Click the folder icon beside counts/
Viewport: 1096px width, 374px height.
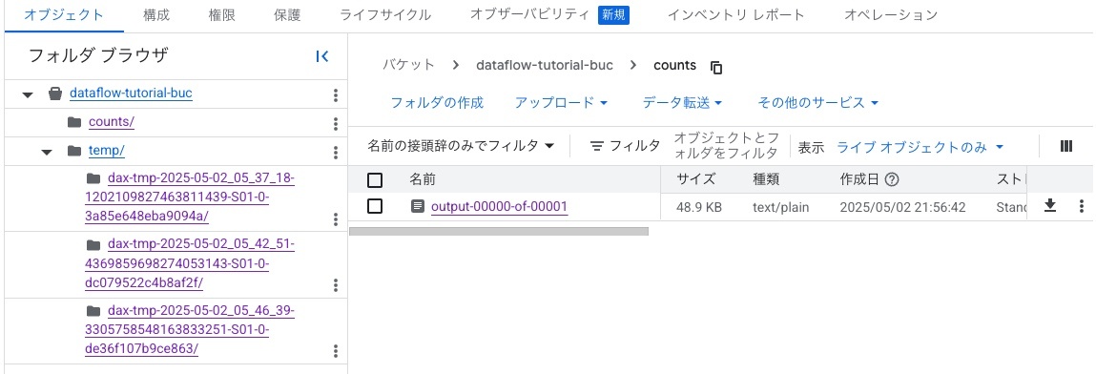point(74,122)
